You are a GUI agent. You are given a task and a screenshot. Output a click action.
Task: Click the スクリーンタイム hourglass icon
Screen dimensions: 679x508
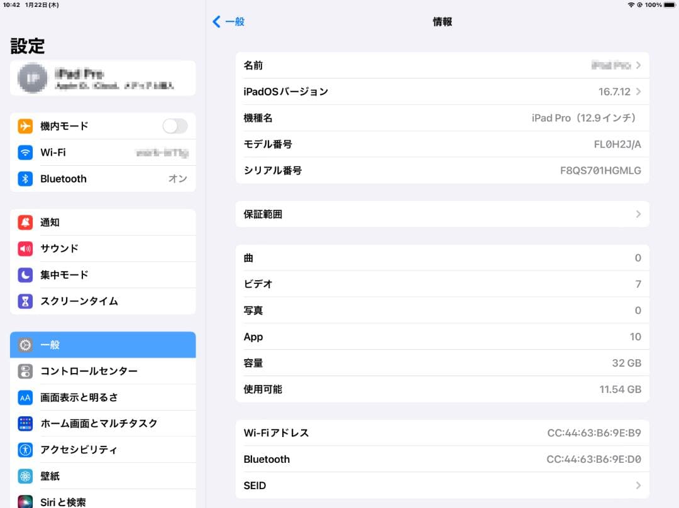pos(25,301)
